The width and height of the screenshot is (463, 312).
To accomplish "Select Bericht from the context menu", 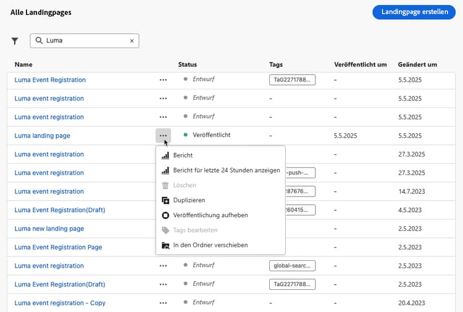I will pyautogui.click(x=183, y=155).
